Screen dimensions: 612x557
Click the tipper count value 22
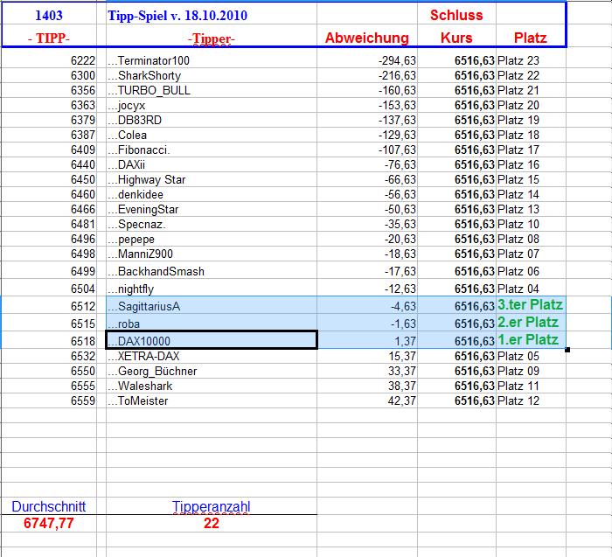coord(212,523)
